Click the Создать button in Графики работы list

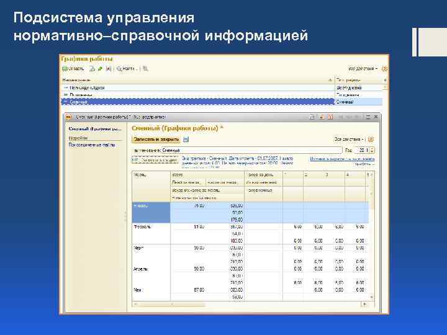(x=73, y=69)
